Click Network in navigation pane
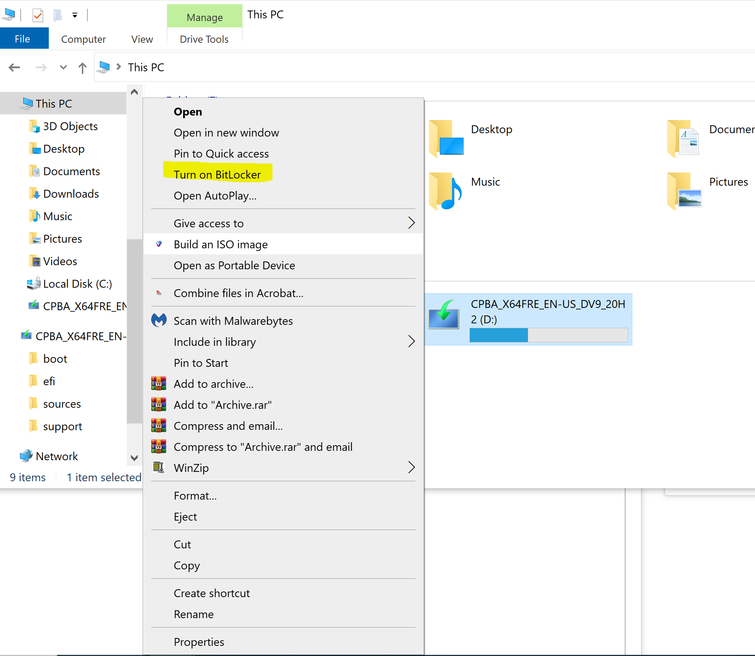Screen dimensions: 755x656 click(x=57, y=456)
